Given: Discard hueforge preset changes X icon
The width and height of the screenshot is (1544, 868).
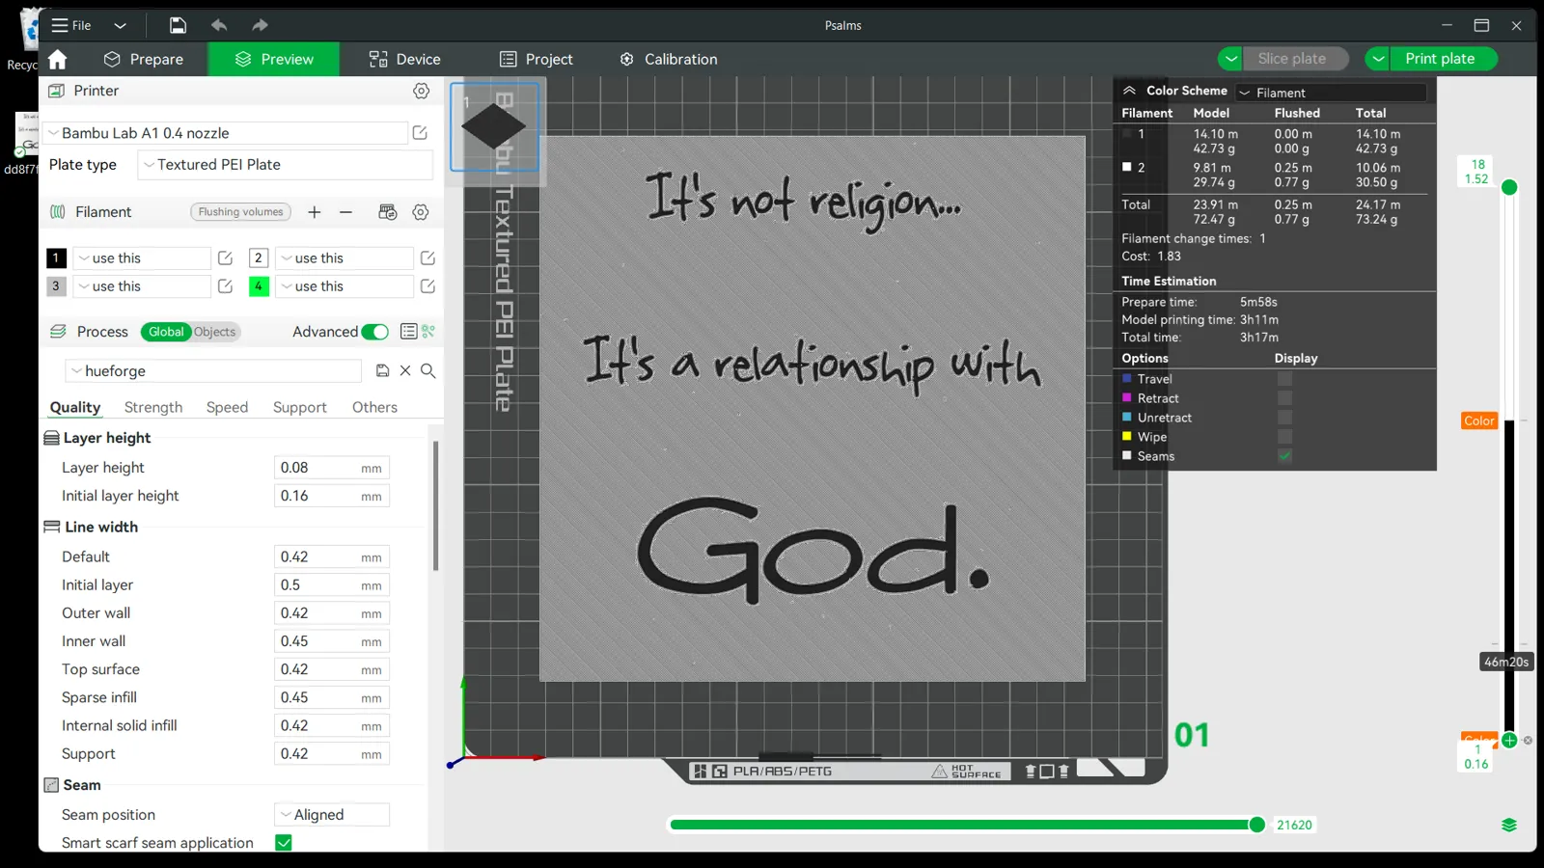Looking at the screenshot, I should (x=405, y=371).
